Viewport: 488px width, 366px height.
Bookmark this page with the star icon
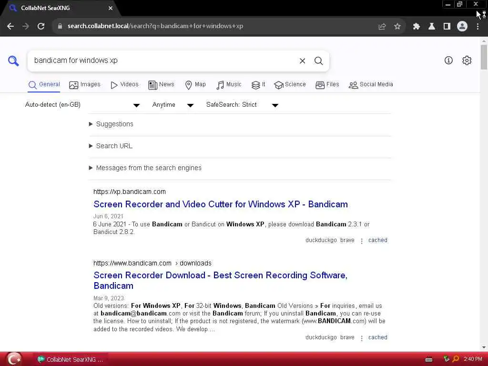click(397, 27)
